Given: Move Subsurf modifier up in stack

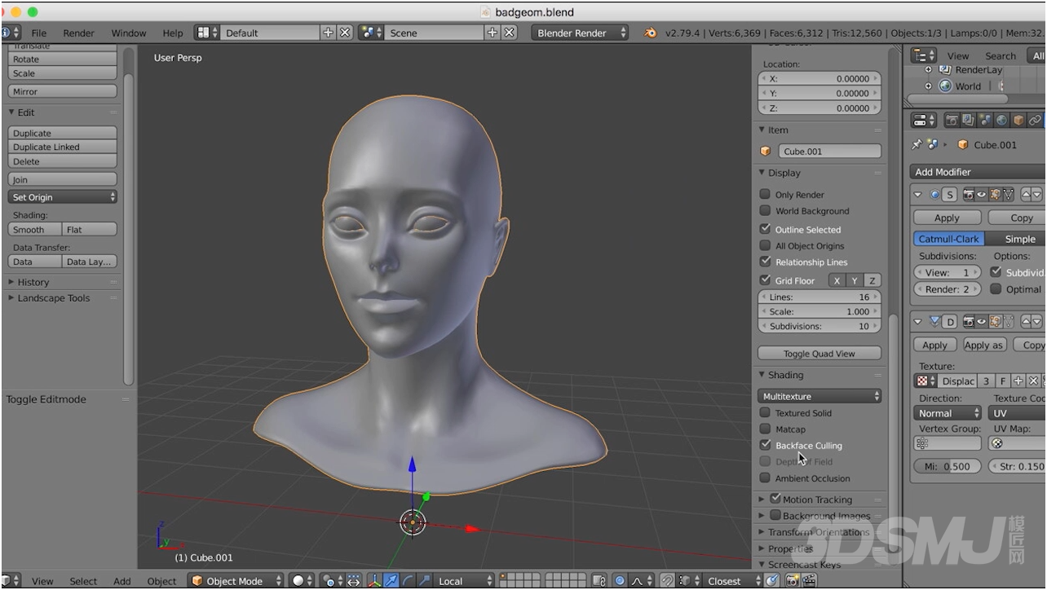Looking at the screenshot, I should pyautogui.click(x=1026, y=195).
